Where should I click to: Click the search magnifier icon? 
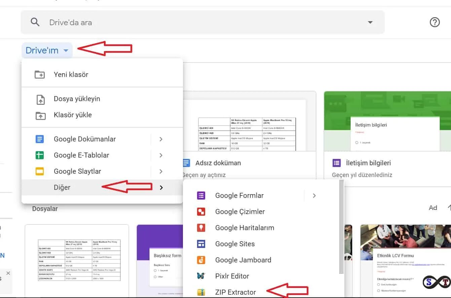[x=35, y=23]
